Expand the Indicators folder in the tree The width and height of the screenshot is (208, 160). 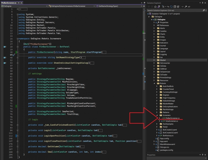tap(154, 43)
